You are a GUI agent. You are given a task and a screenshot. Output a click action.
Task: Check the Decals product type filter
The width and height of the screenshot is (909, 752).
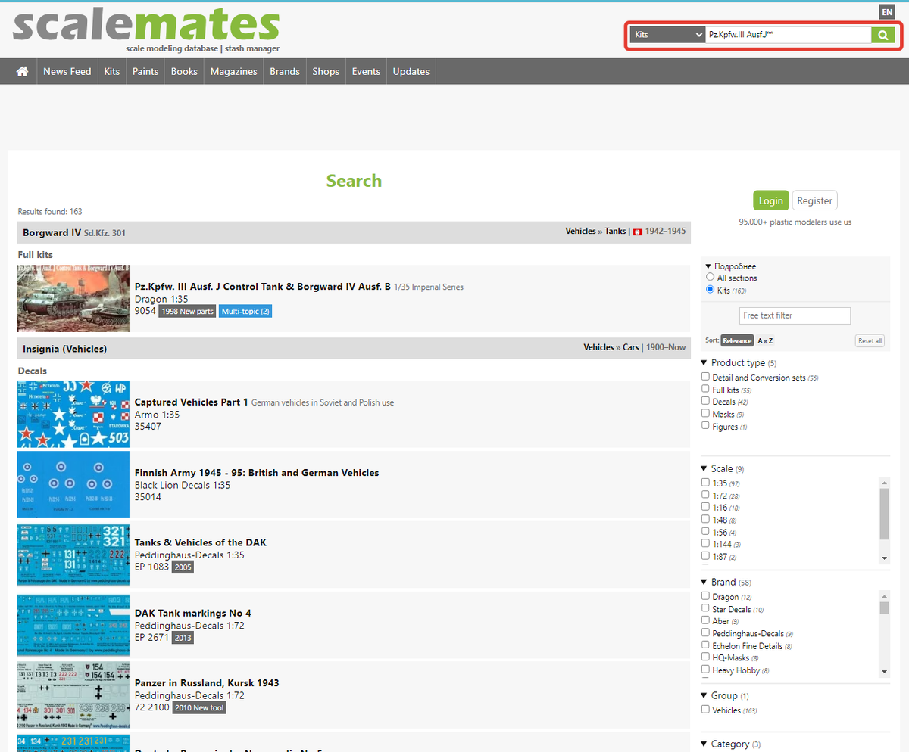(x=706, y=401)
